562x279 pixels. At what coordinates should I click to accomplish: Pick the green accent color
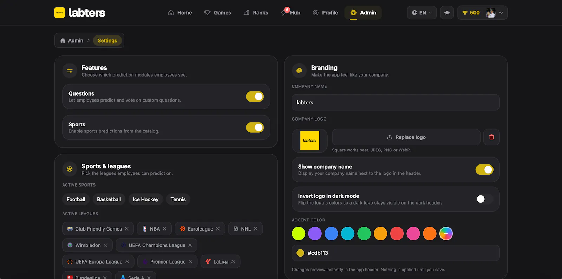(364, 234)
